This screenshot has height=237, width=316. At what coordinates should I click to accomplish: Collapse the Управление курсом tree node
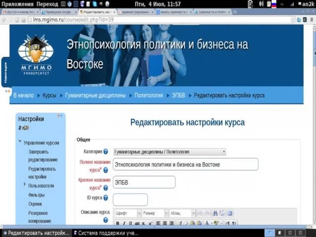(20, 141)
